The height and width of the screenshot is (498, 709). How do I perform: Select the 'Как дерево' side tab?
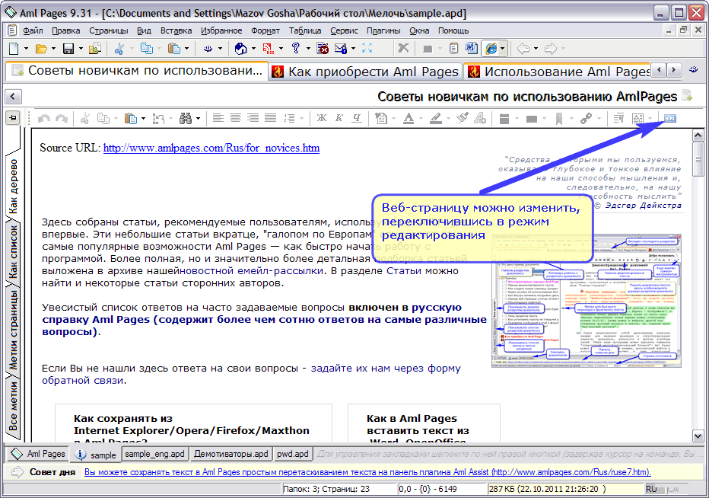tap(13, 185)
